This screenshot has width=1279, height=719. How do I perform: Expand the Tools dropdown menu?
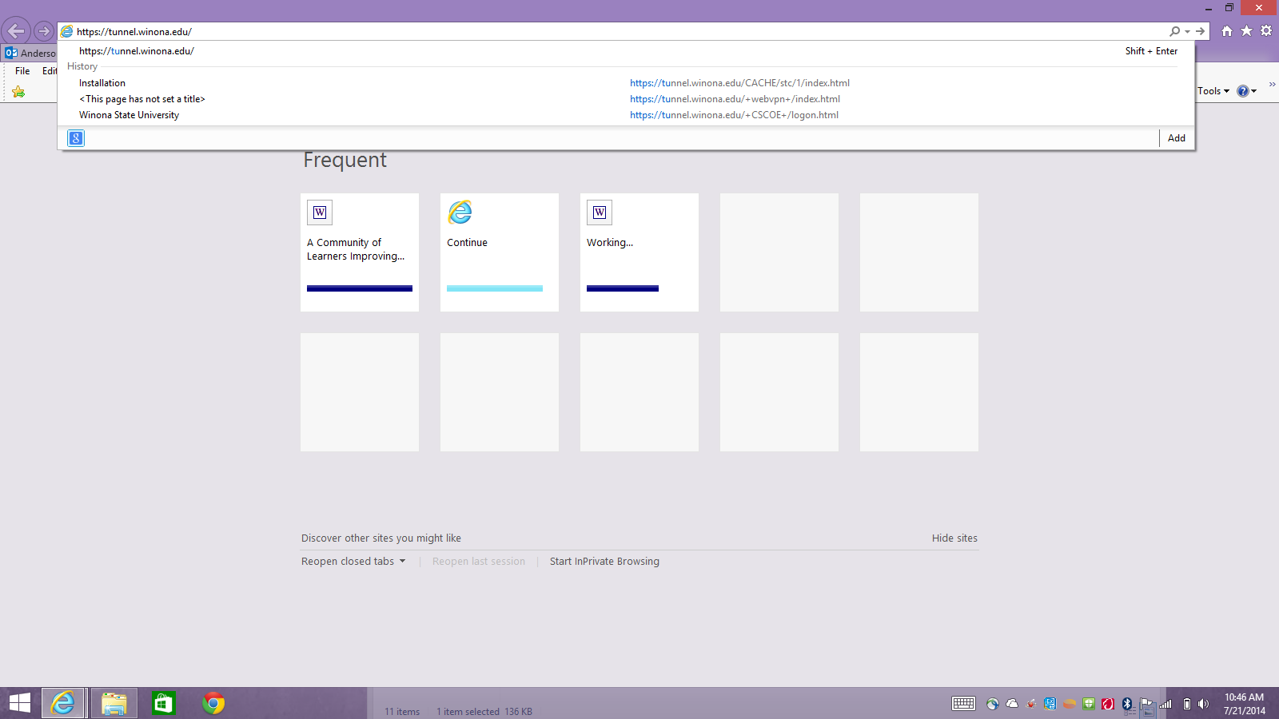pos(1213,91)
